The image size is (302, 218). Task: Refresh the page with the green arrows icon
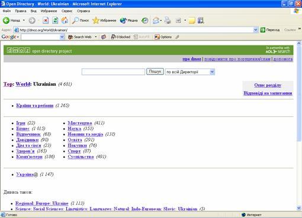(55, 20)
